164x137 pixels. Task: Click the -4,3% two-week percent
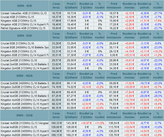click(100, 131)
